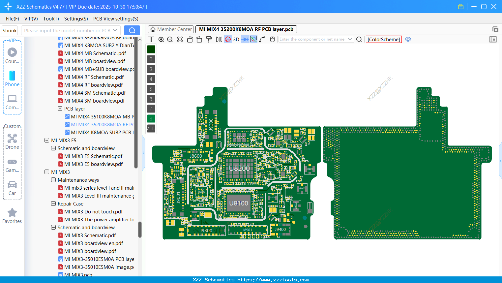Expand the model search combo box arrow
The width and height of the screenshot is (502, 283).
(x=114, y=30)
